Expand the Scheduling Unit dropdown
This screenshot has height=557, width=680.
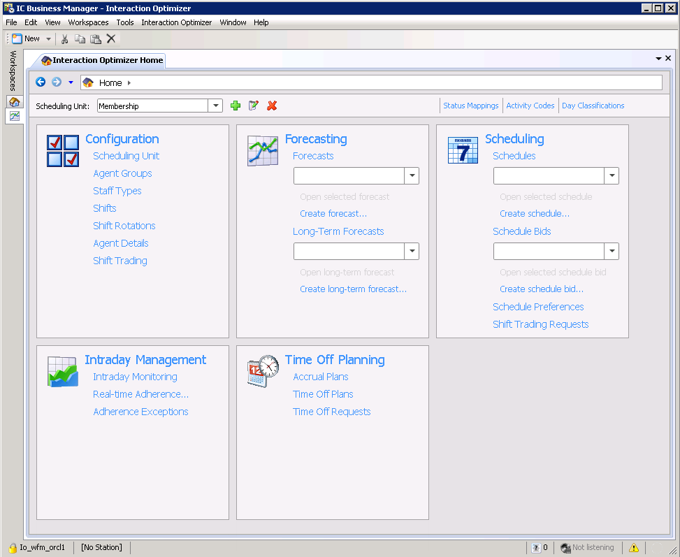pos(215,106)
